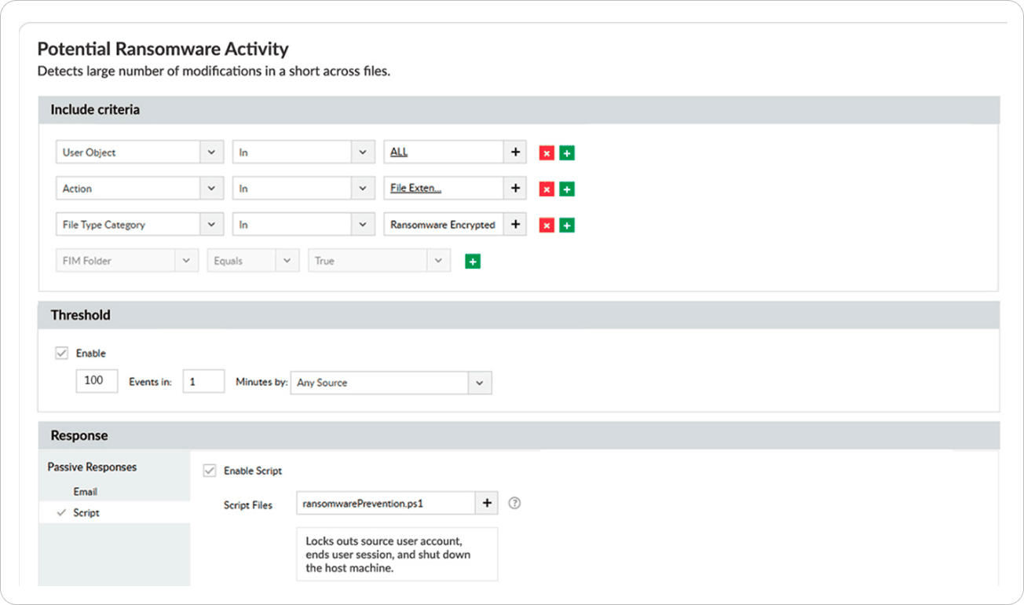1024x605 pixels.
Task: Open the In operator dropdown for Action
Action: pyautogui.click(x=362, y=189)
